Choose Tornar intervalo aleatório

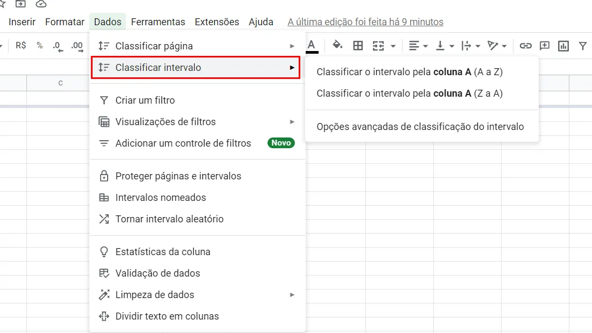197,219
